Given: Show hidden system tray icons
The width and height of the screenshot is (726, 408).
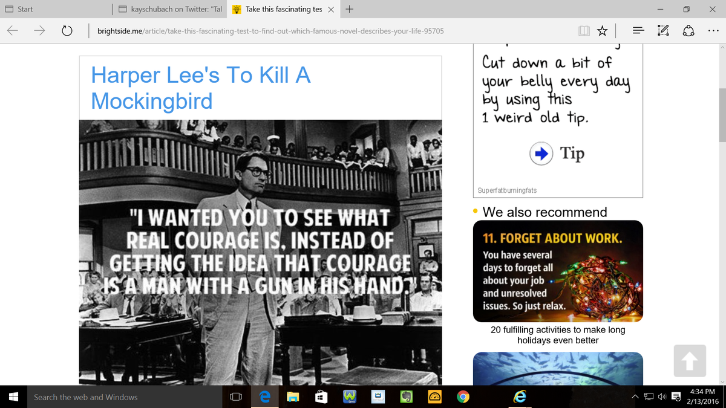Looking at the screenshot, I should tap(636, 397).
